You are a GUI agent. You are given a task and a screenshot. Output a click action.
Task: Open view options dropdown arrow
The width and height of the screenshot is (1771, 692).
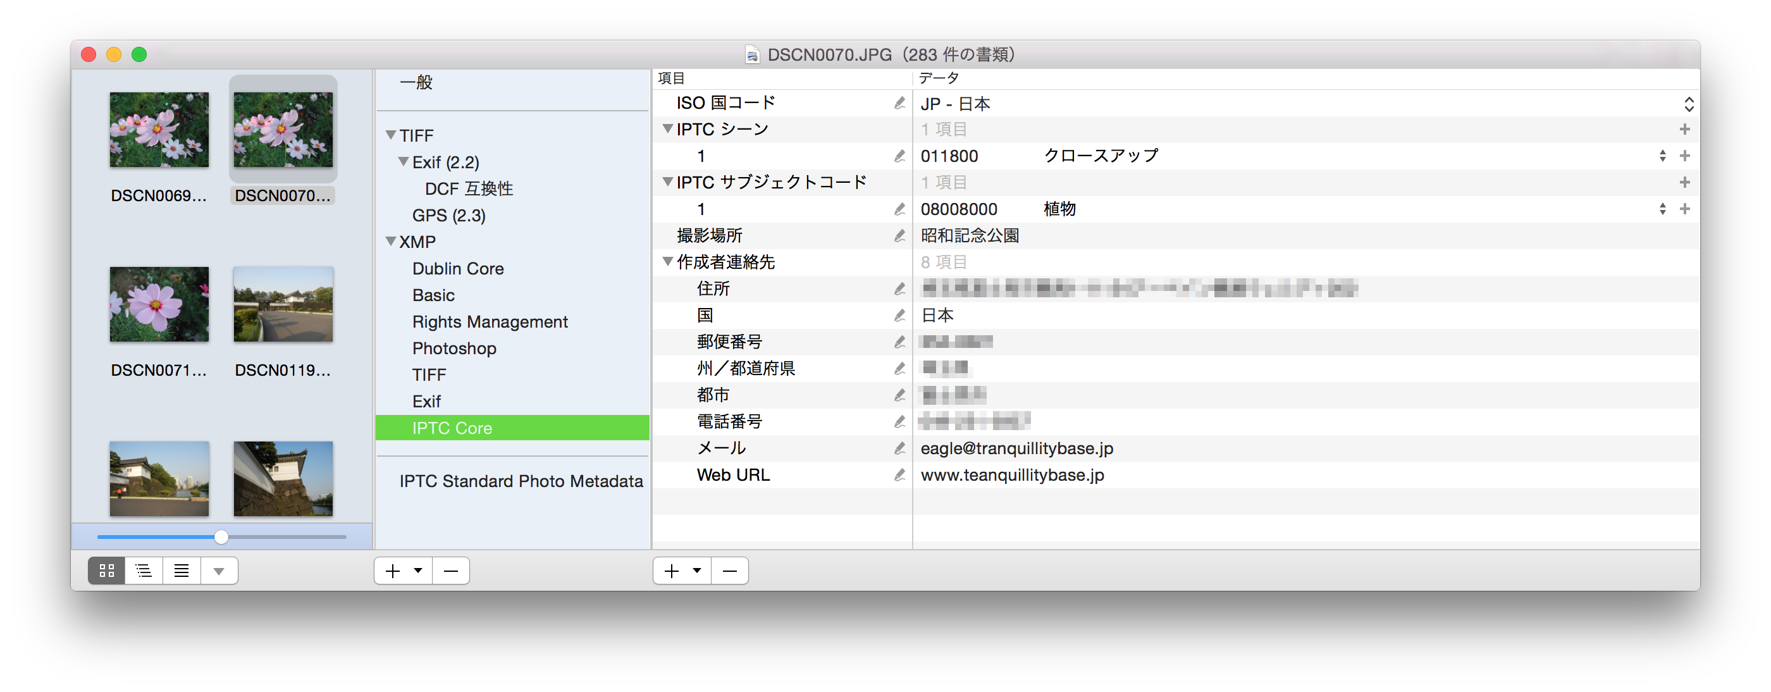219,571
